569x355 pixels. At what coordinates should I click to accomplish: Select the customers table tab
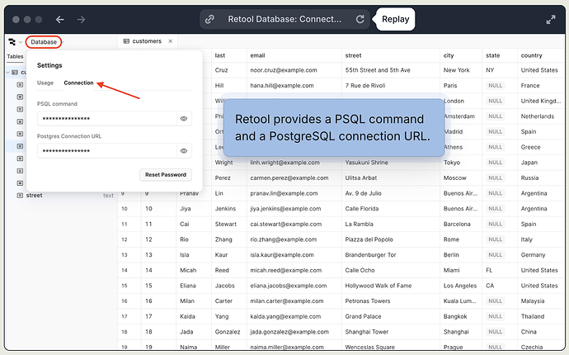tap(147, 41)
